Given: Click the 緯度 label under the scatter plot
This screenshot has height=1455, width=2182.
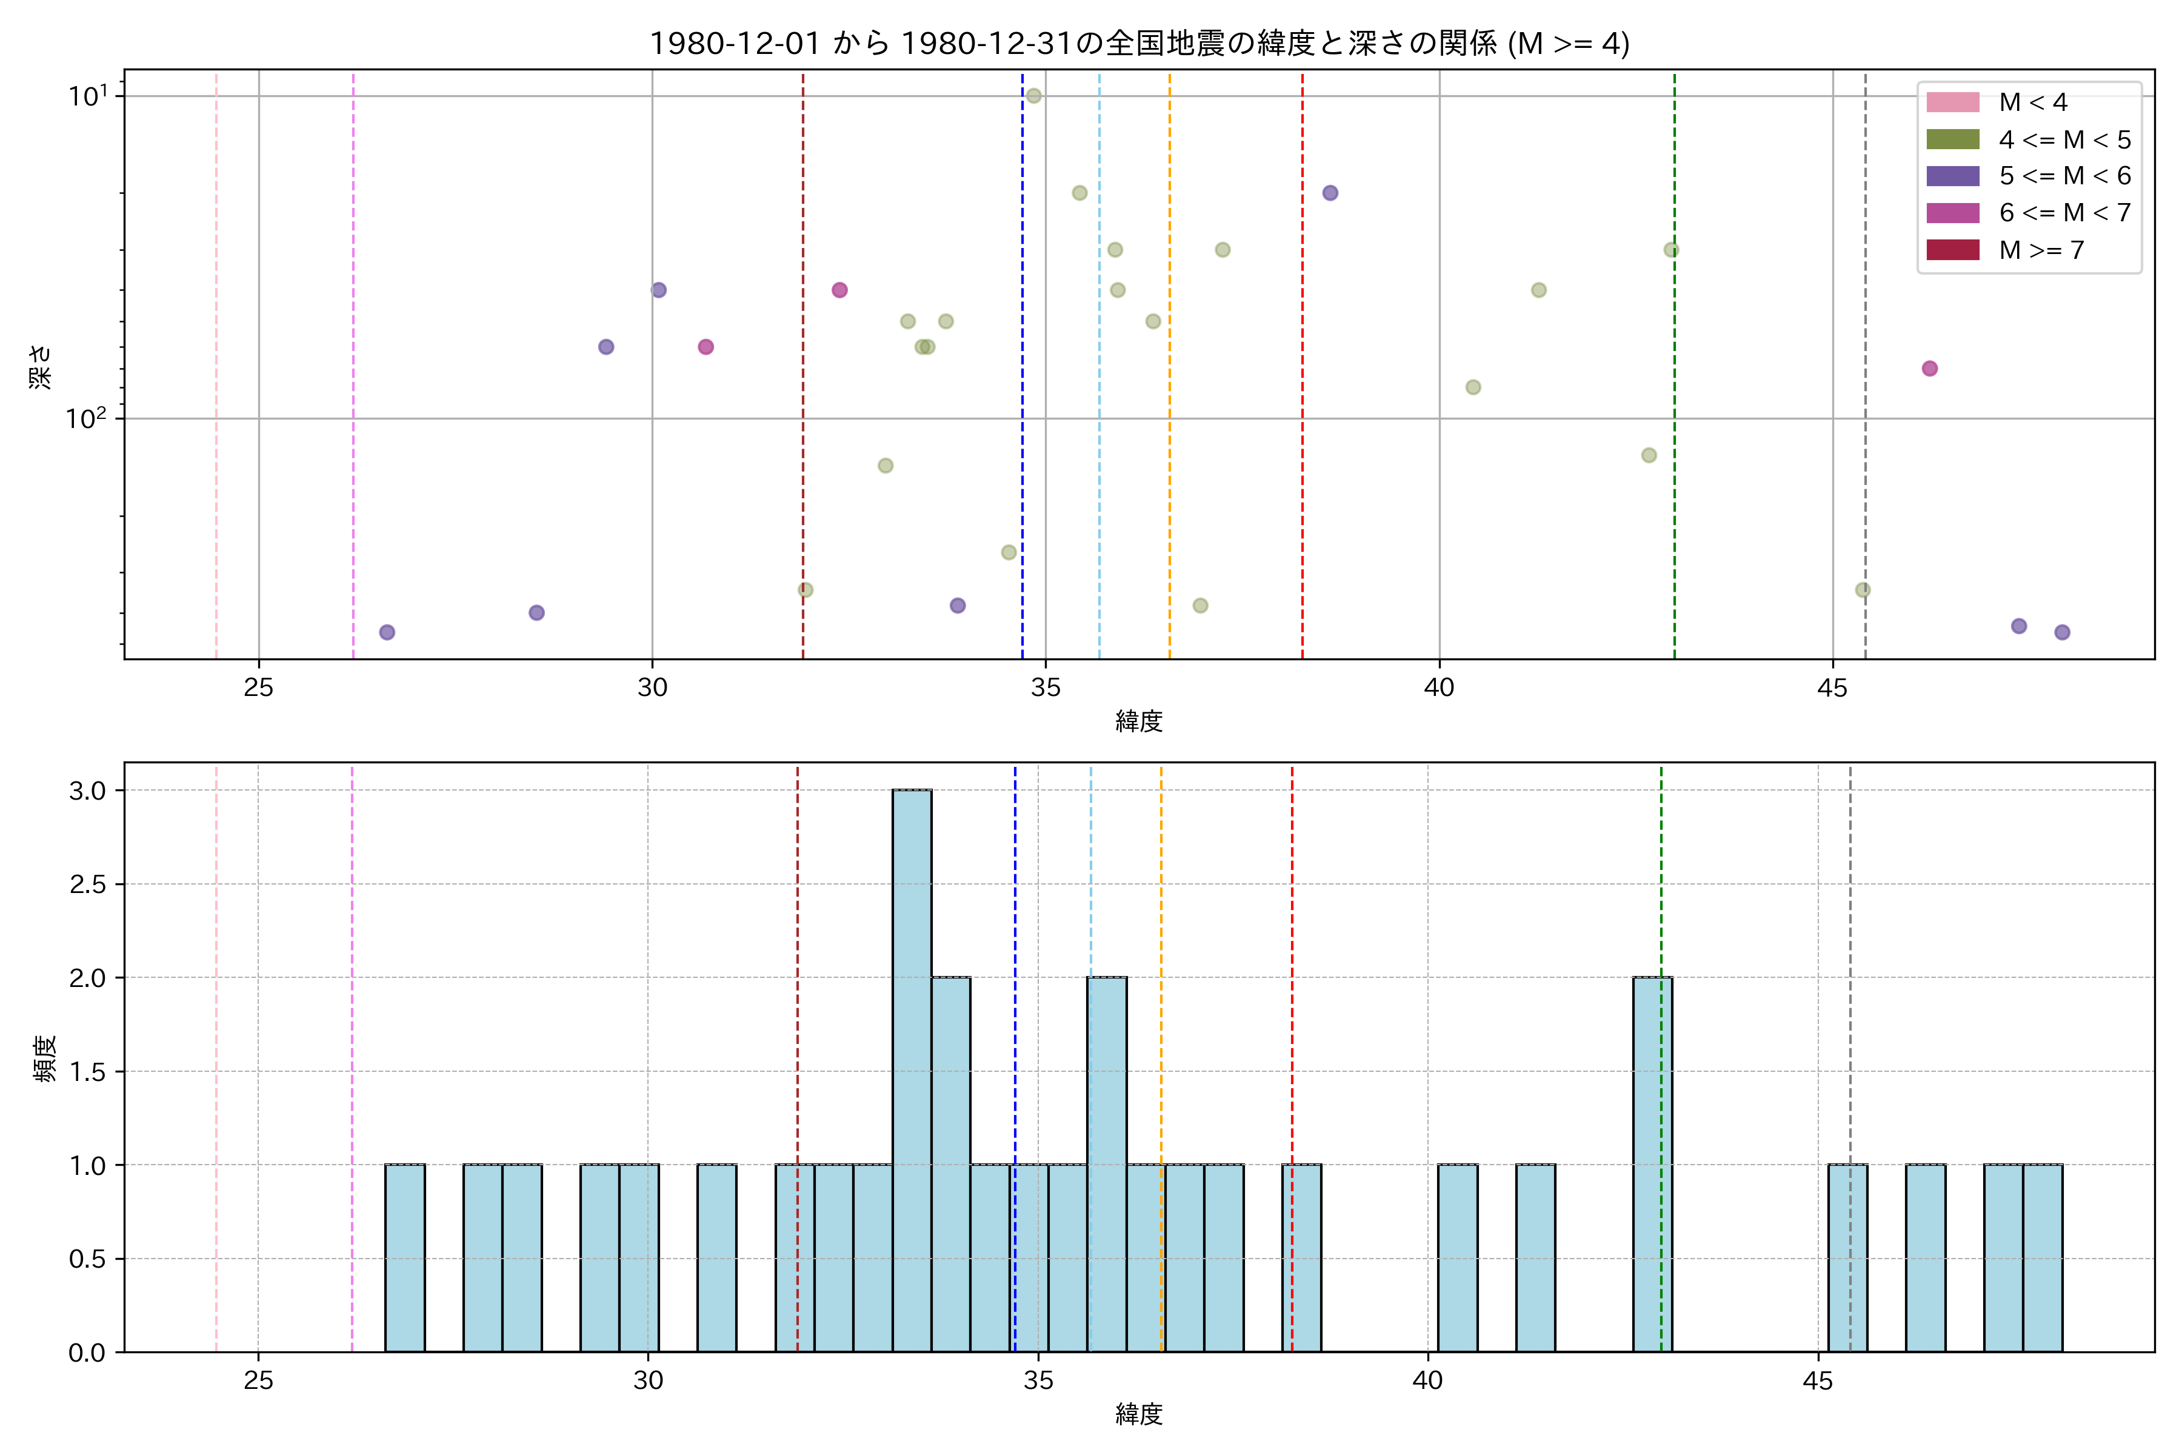Looking at the screenshot, I should point(1138,720).
